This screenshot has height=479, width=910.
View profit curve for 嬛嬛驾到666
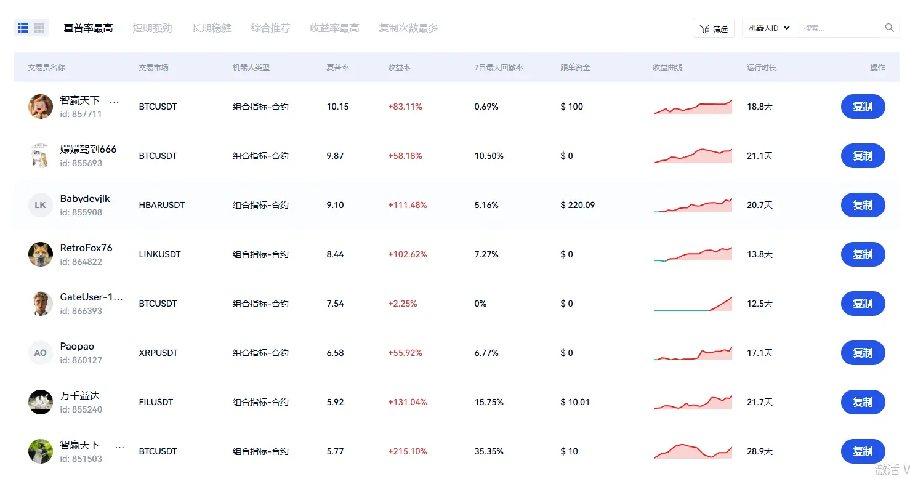tap(693, 156)
